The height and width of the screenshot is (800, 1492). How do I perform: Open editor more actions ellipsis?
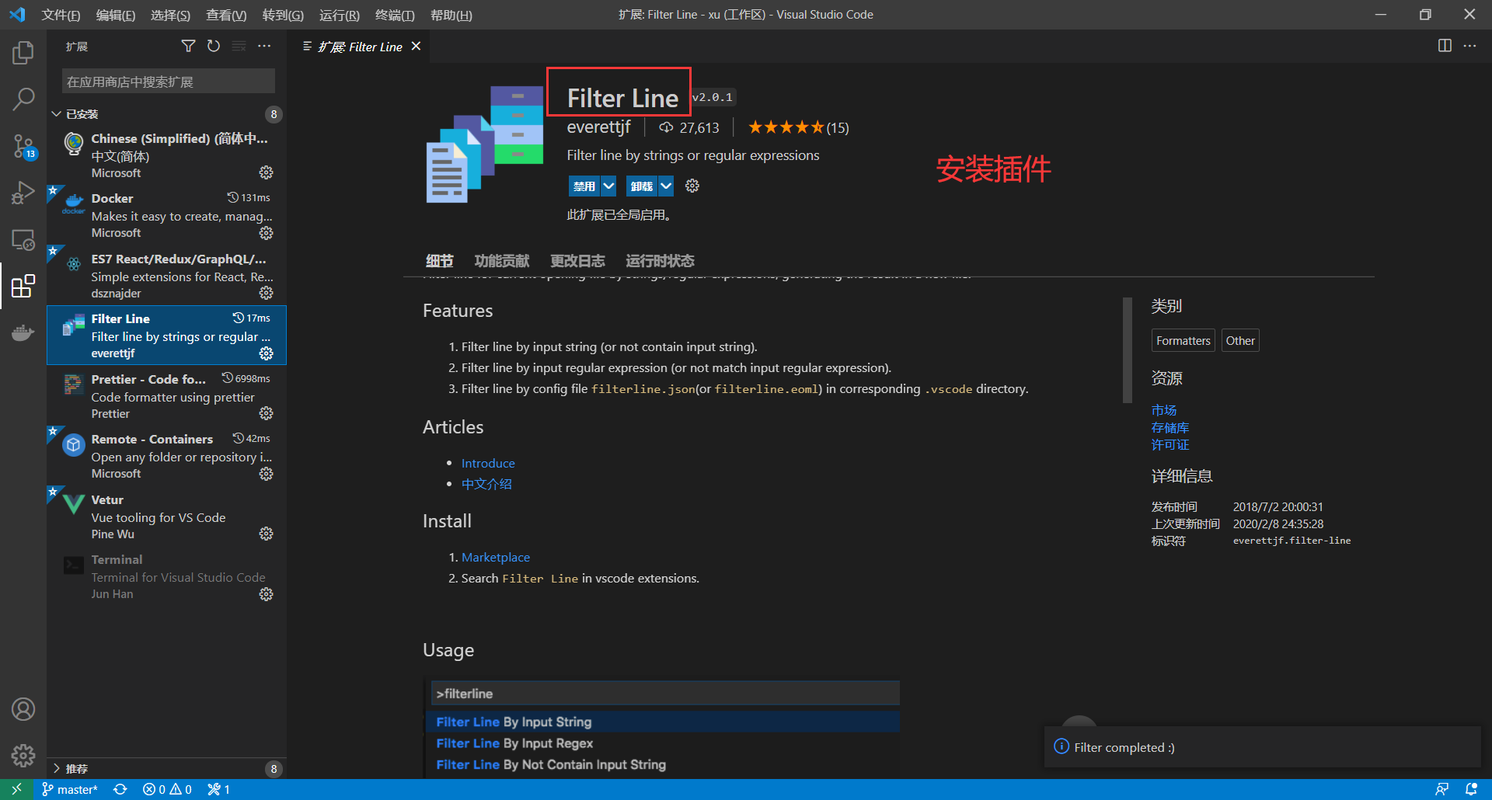(x=1469, y=46)
